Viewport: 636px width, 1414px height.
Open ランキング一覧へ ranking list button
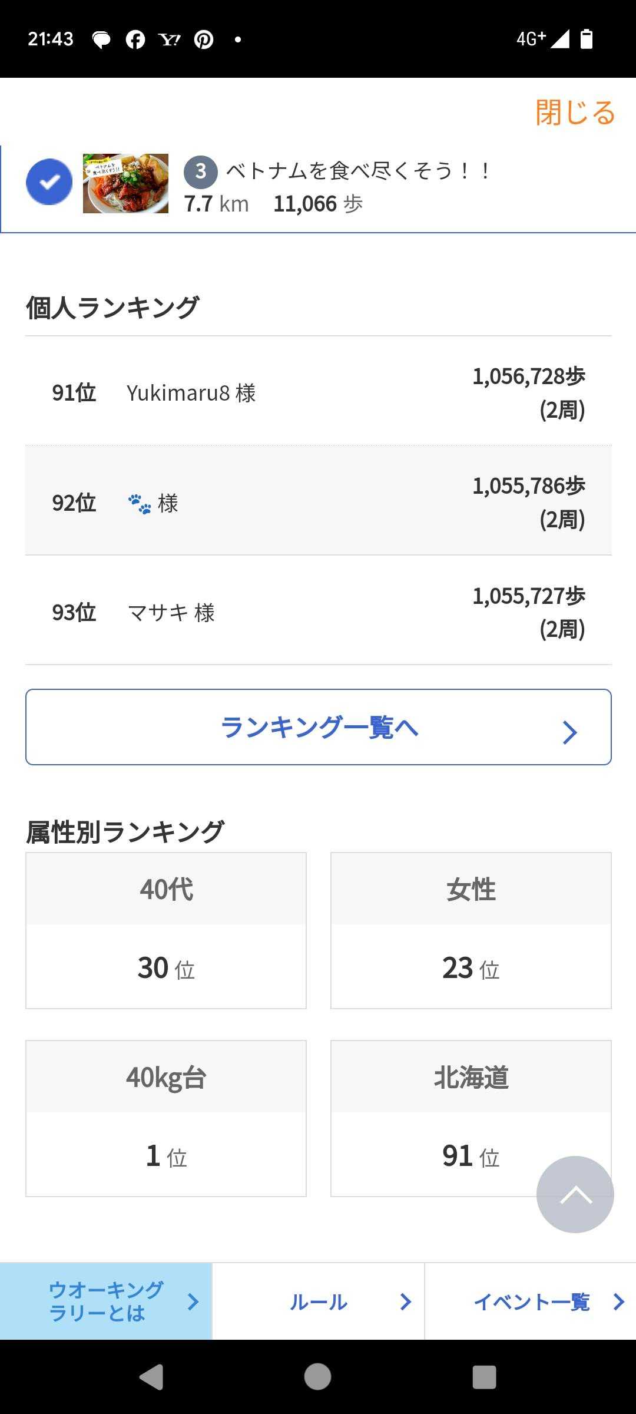click(x=318, y=727)
